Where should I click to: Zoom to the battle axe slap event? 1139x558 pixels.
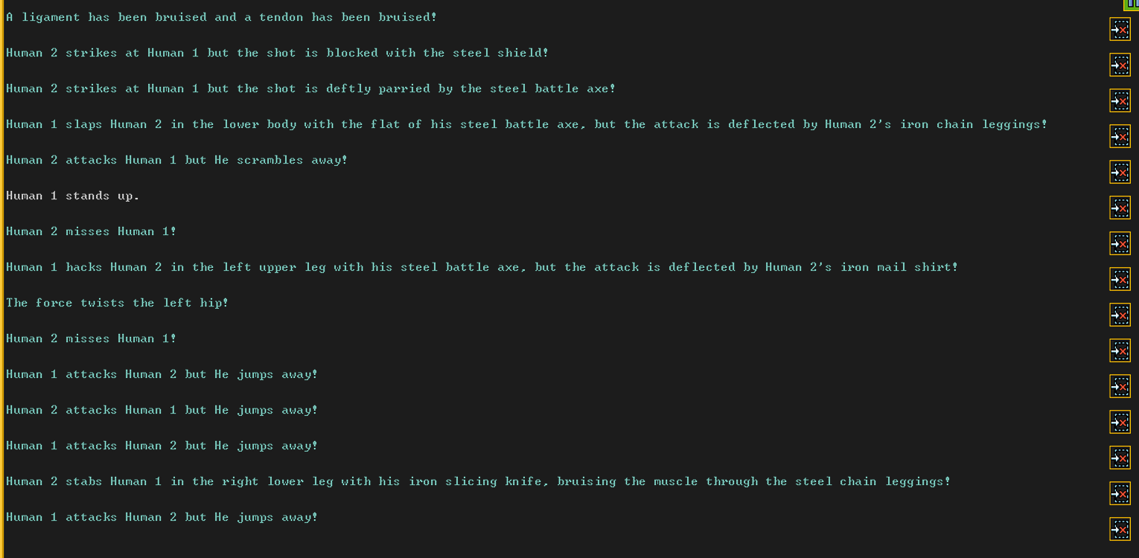pyautogui.click(x=1120, y=137)
